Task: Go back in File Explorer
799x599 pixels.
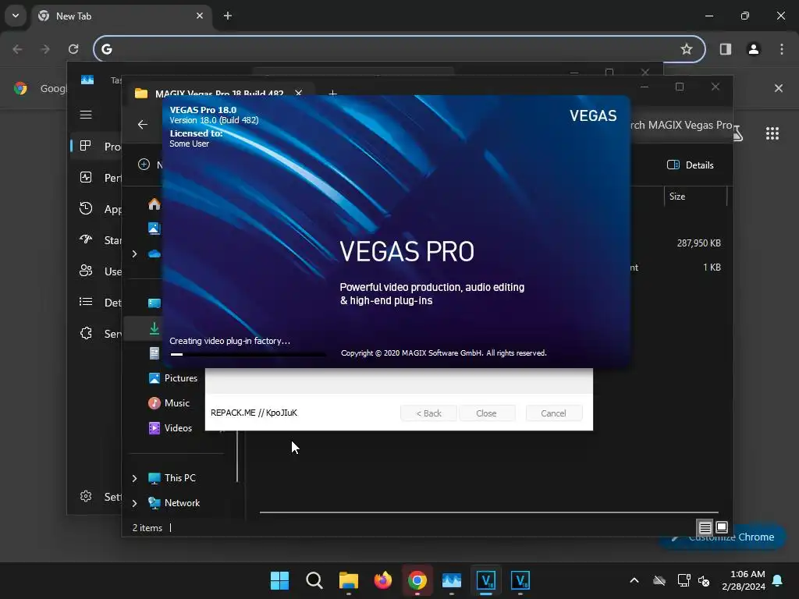Action: 143,124
